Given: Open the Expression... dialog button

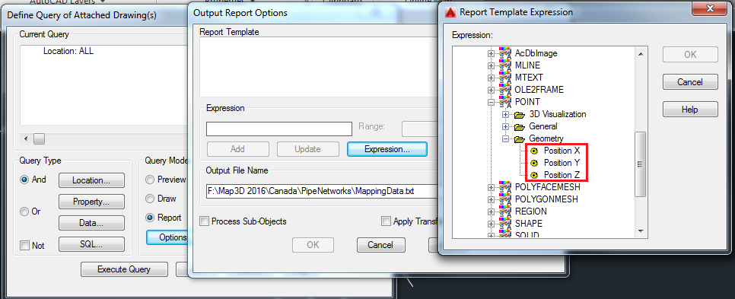Looking at the screenshot, I should point(387,149).
